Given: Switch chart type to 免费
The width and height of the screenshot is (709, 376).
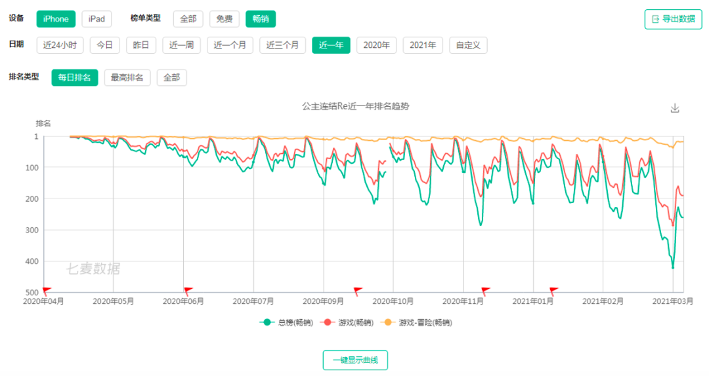Looking at the screenshot, I should coord(225,19).
